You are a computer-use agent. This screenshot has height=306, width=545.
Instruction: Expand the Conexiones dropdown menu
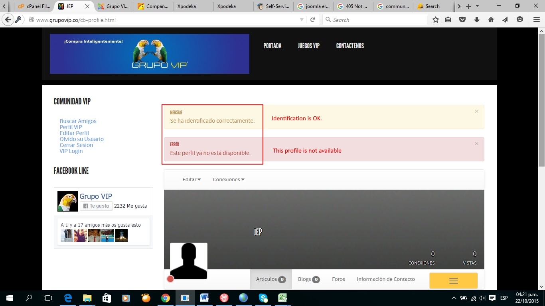click(x=229, y=179)
